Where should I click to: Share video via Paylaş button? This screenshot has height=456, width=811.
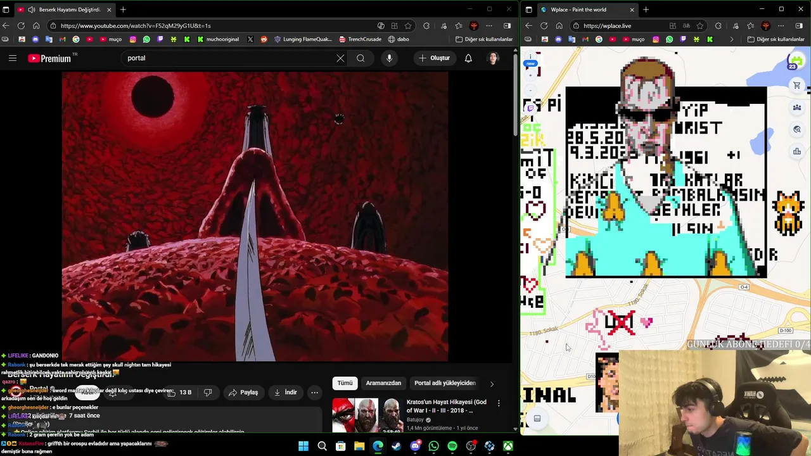tap(243, 393)
